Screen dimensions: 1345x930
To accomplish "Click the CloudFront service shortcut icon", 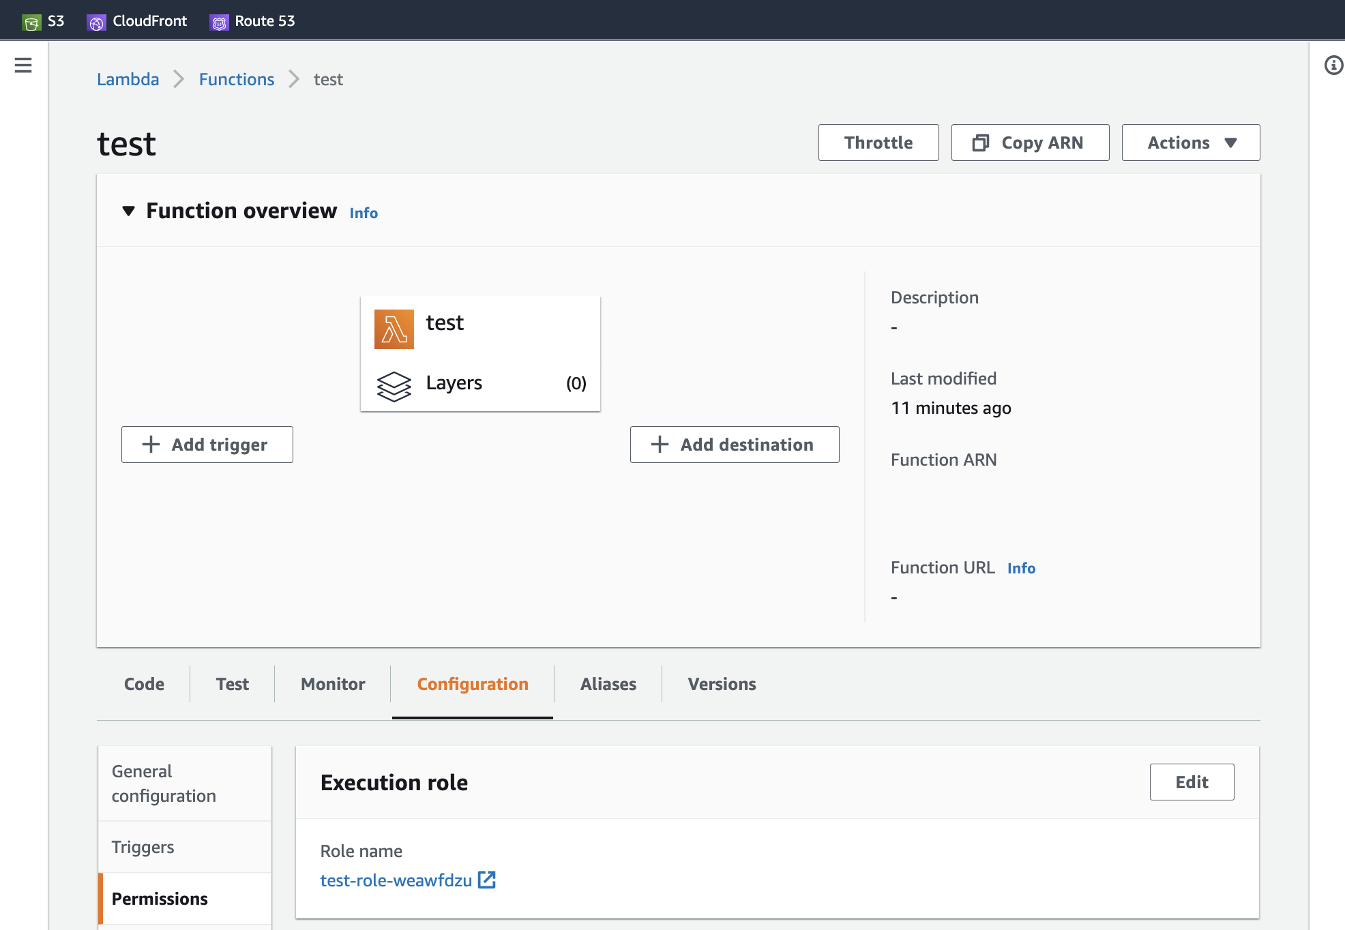I will point(96,22).
